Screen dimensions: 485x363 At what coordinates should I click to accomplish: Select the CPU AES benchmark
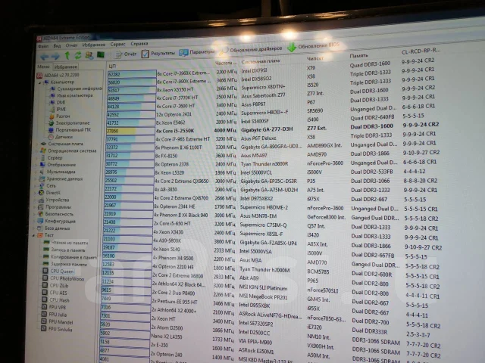(x=55, y=293)
